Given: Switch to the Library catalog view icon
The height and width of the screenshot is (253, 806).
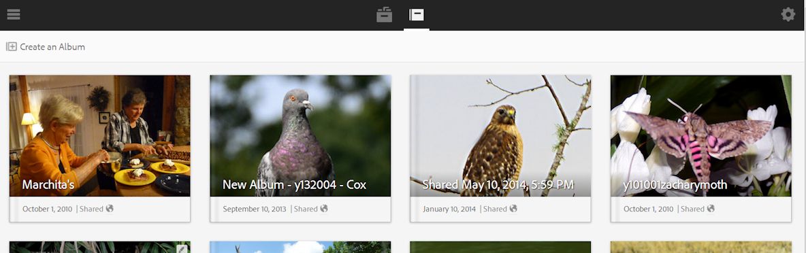Looking at the screenshot, I should (x=384, y=15).
